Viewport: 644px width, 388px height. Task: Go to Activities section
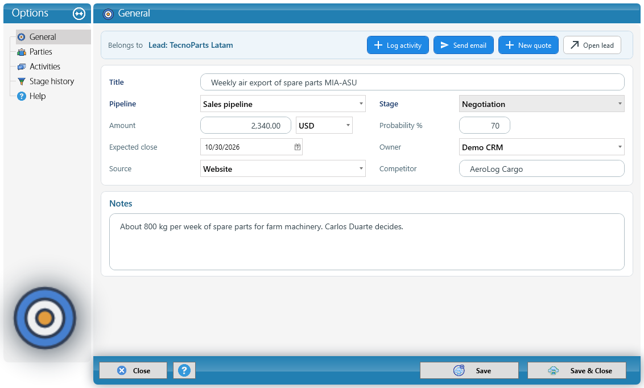point(45,67)
